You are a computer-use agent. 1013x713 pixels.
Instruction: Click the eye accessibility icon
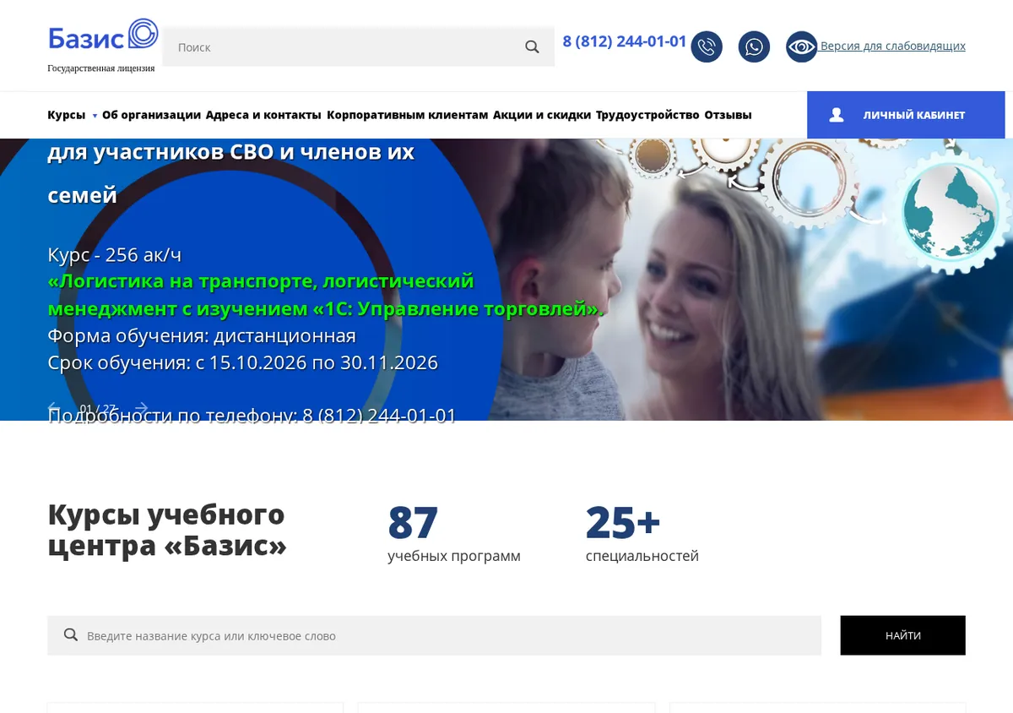click(x=802, y=46)
